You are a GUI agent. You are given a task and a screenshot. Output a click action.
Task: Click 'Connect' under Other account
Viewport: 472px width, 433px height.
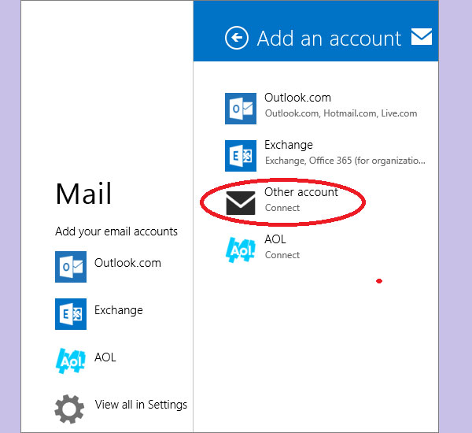tap(282, 208)
